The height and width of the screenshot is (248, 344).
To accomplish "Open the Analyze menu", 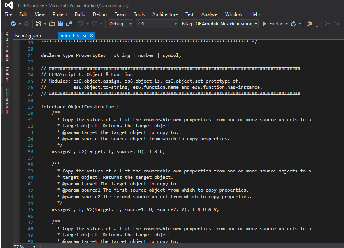I will click(209, 14).
